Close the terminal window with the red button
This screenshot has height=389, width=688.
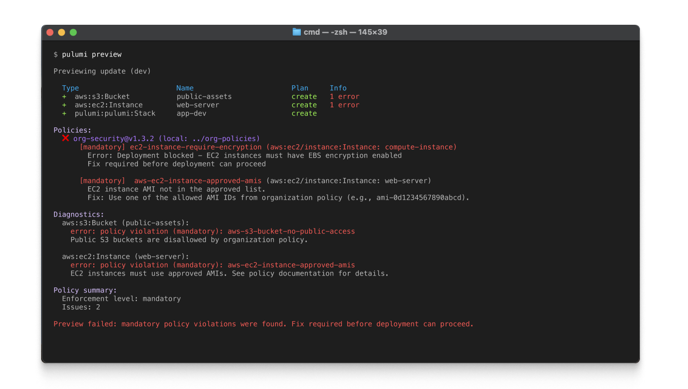50,32
